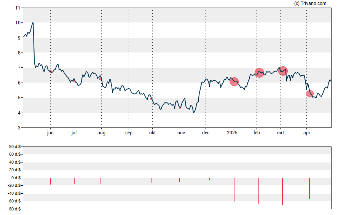Click the '2025' x-axis label

(232, 133)
